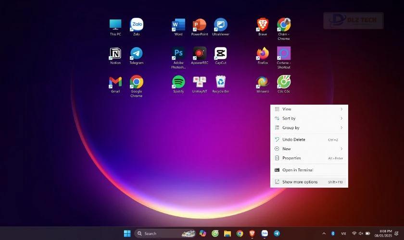Select the Cốc Cốc desktop shortcut

(284, 84)
